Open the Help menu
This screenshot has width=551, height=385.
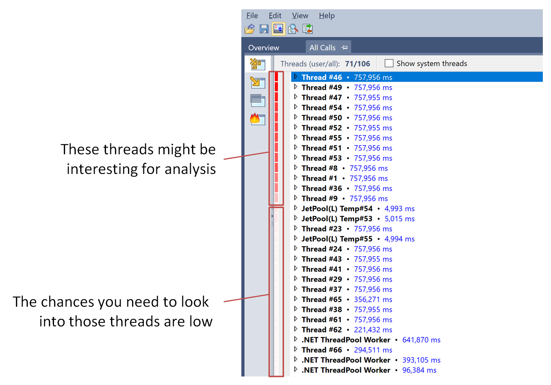point(327,16)
